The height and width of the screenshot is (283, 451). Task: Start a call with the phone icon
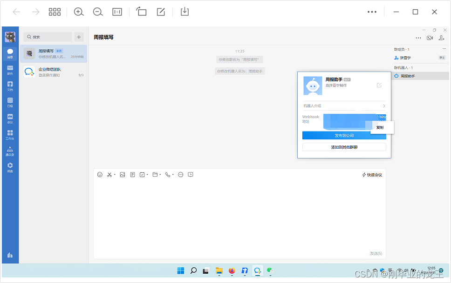(x=168, y=175)
